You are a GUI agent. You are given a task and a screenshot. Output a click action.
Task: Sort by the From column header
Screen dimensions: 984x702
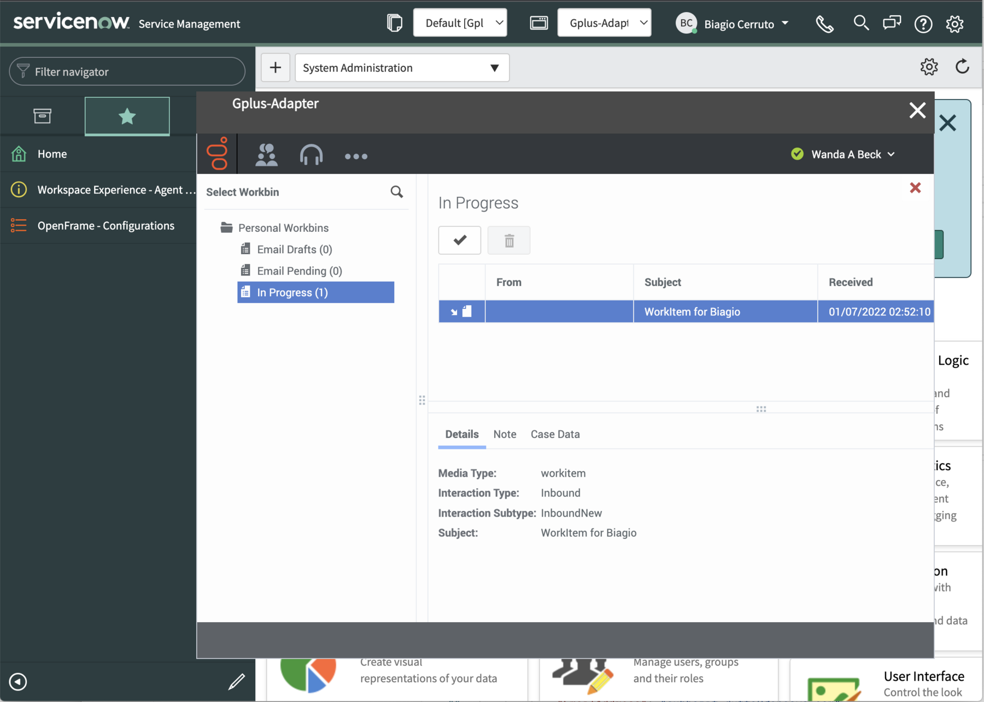click(559, 282)
